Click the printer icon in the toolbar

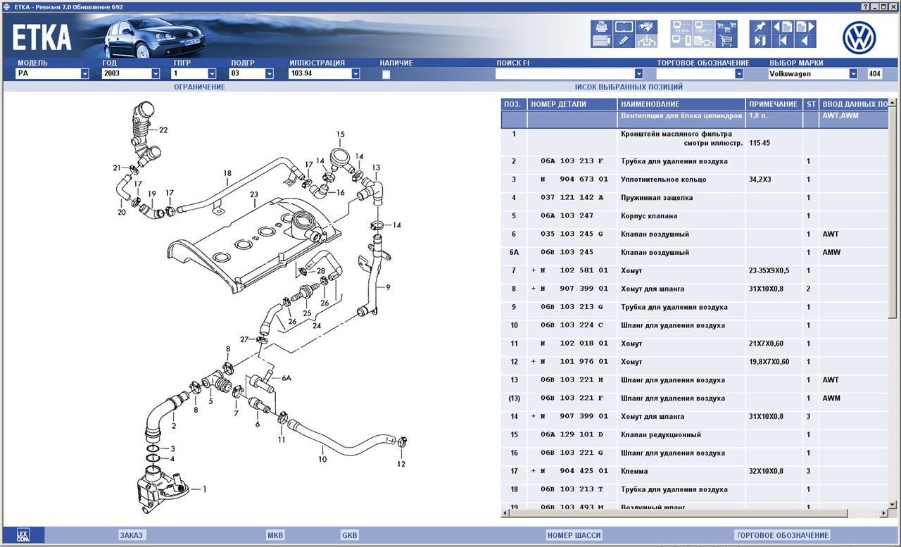tap(601, 27)
